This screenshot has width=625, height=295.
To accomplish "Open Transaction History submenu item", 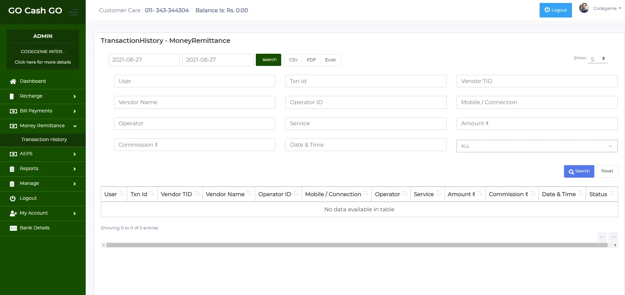I will [x=44, y=139].
